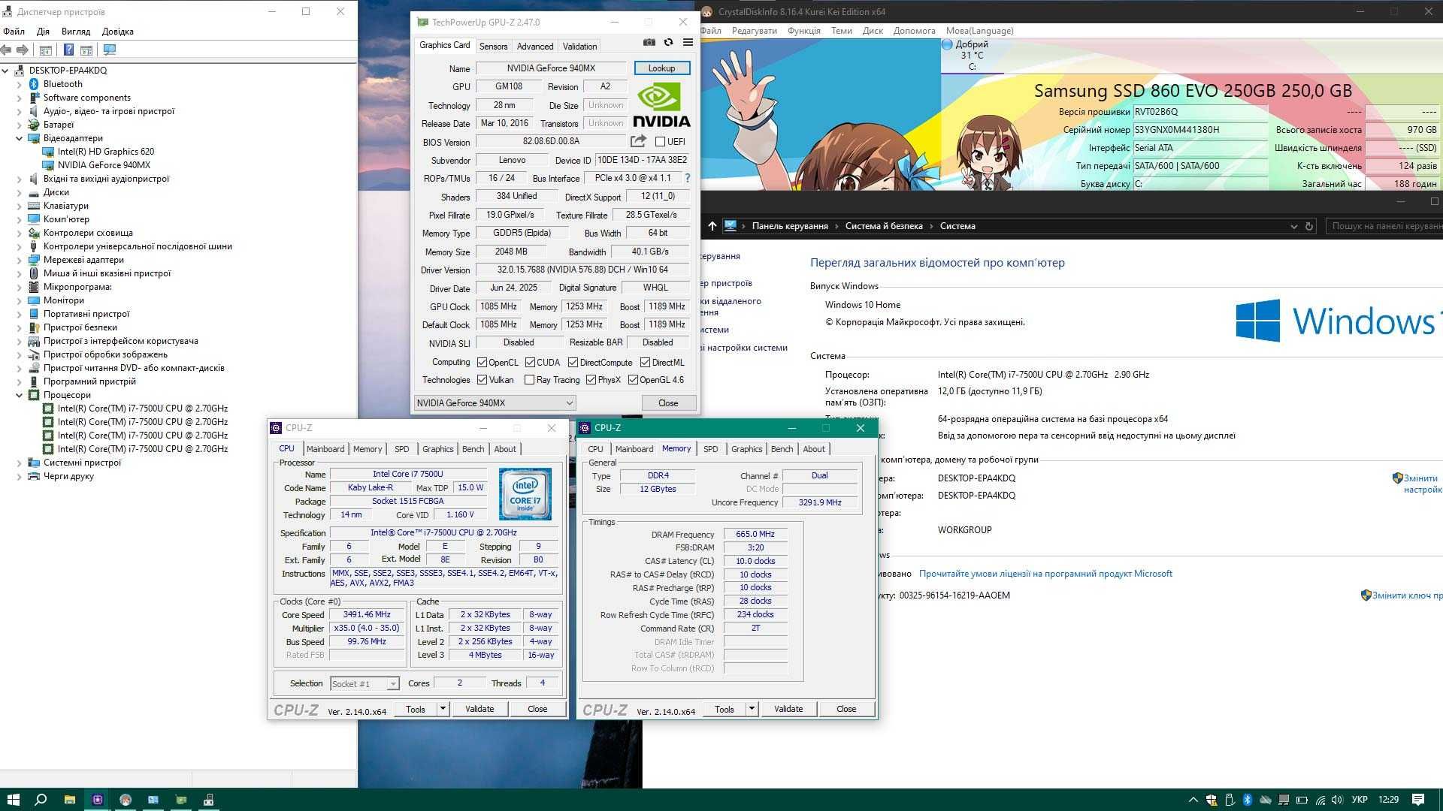Open the Socket #1 selection dropdown in CPU-Z
Image resolution: width=1443 pixels, height=811 pixels.
pos(365,683)
